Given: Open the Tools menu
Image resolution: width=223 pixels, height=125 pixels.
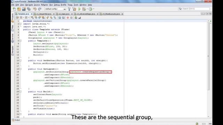Looking at the screenshot, I should [x=76, y=5].
